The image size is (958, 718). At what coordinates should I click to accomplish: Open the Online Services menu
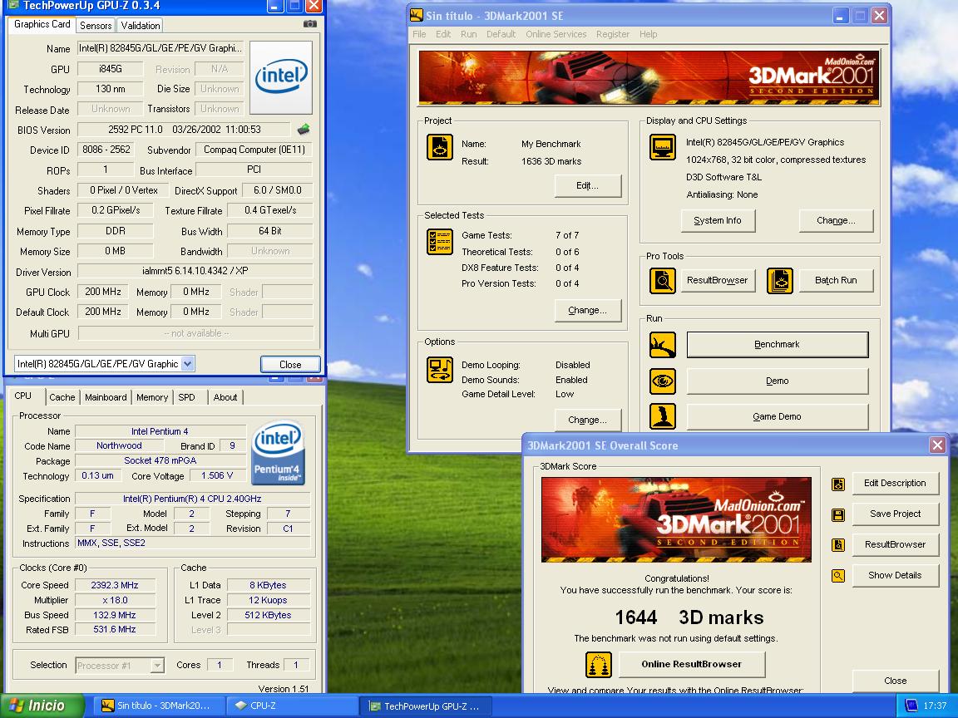[x=556, y=34]
